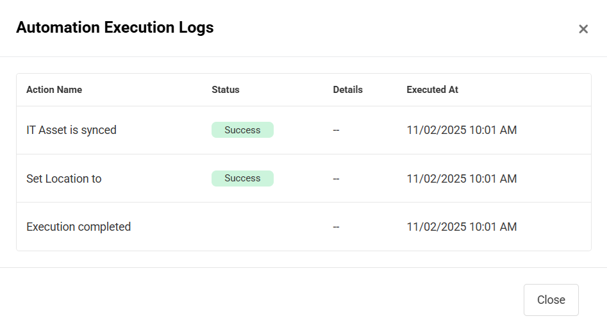Click the Execution completed row timestamp

tap(461, 227)
